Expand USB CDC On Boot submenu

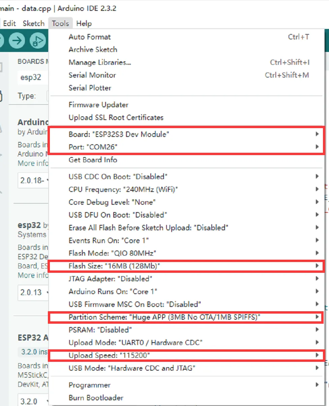pyautogui.click(x=187, y=176)
